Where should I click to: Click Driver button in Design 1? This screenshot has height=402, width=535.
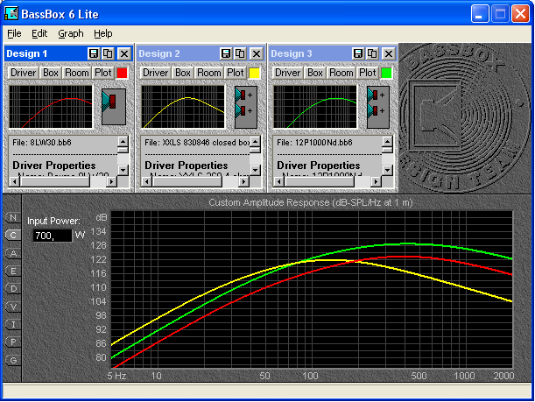23,73
